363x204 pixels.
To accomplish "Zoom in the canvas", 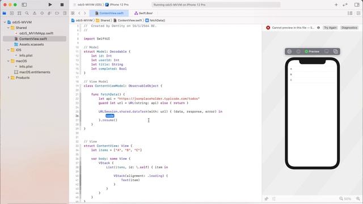I will [x=358, y=199].
